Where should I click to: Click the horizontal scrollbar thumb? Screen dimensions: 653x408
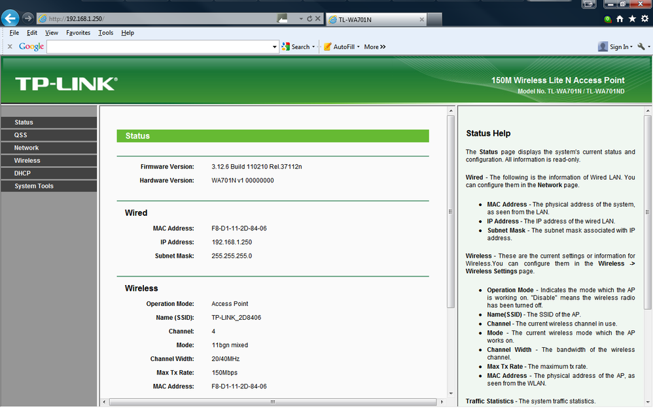(273, 401)
